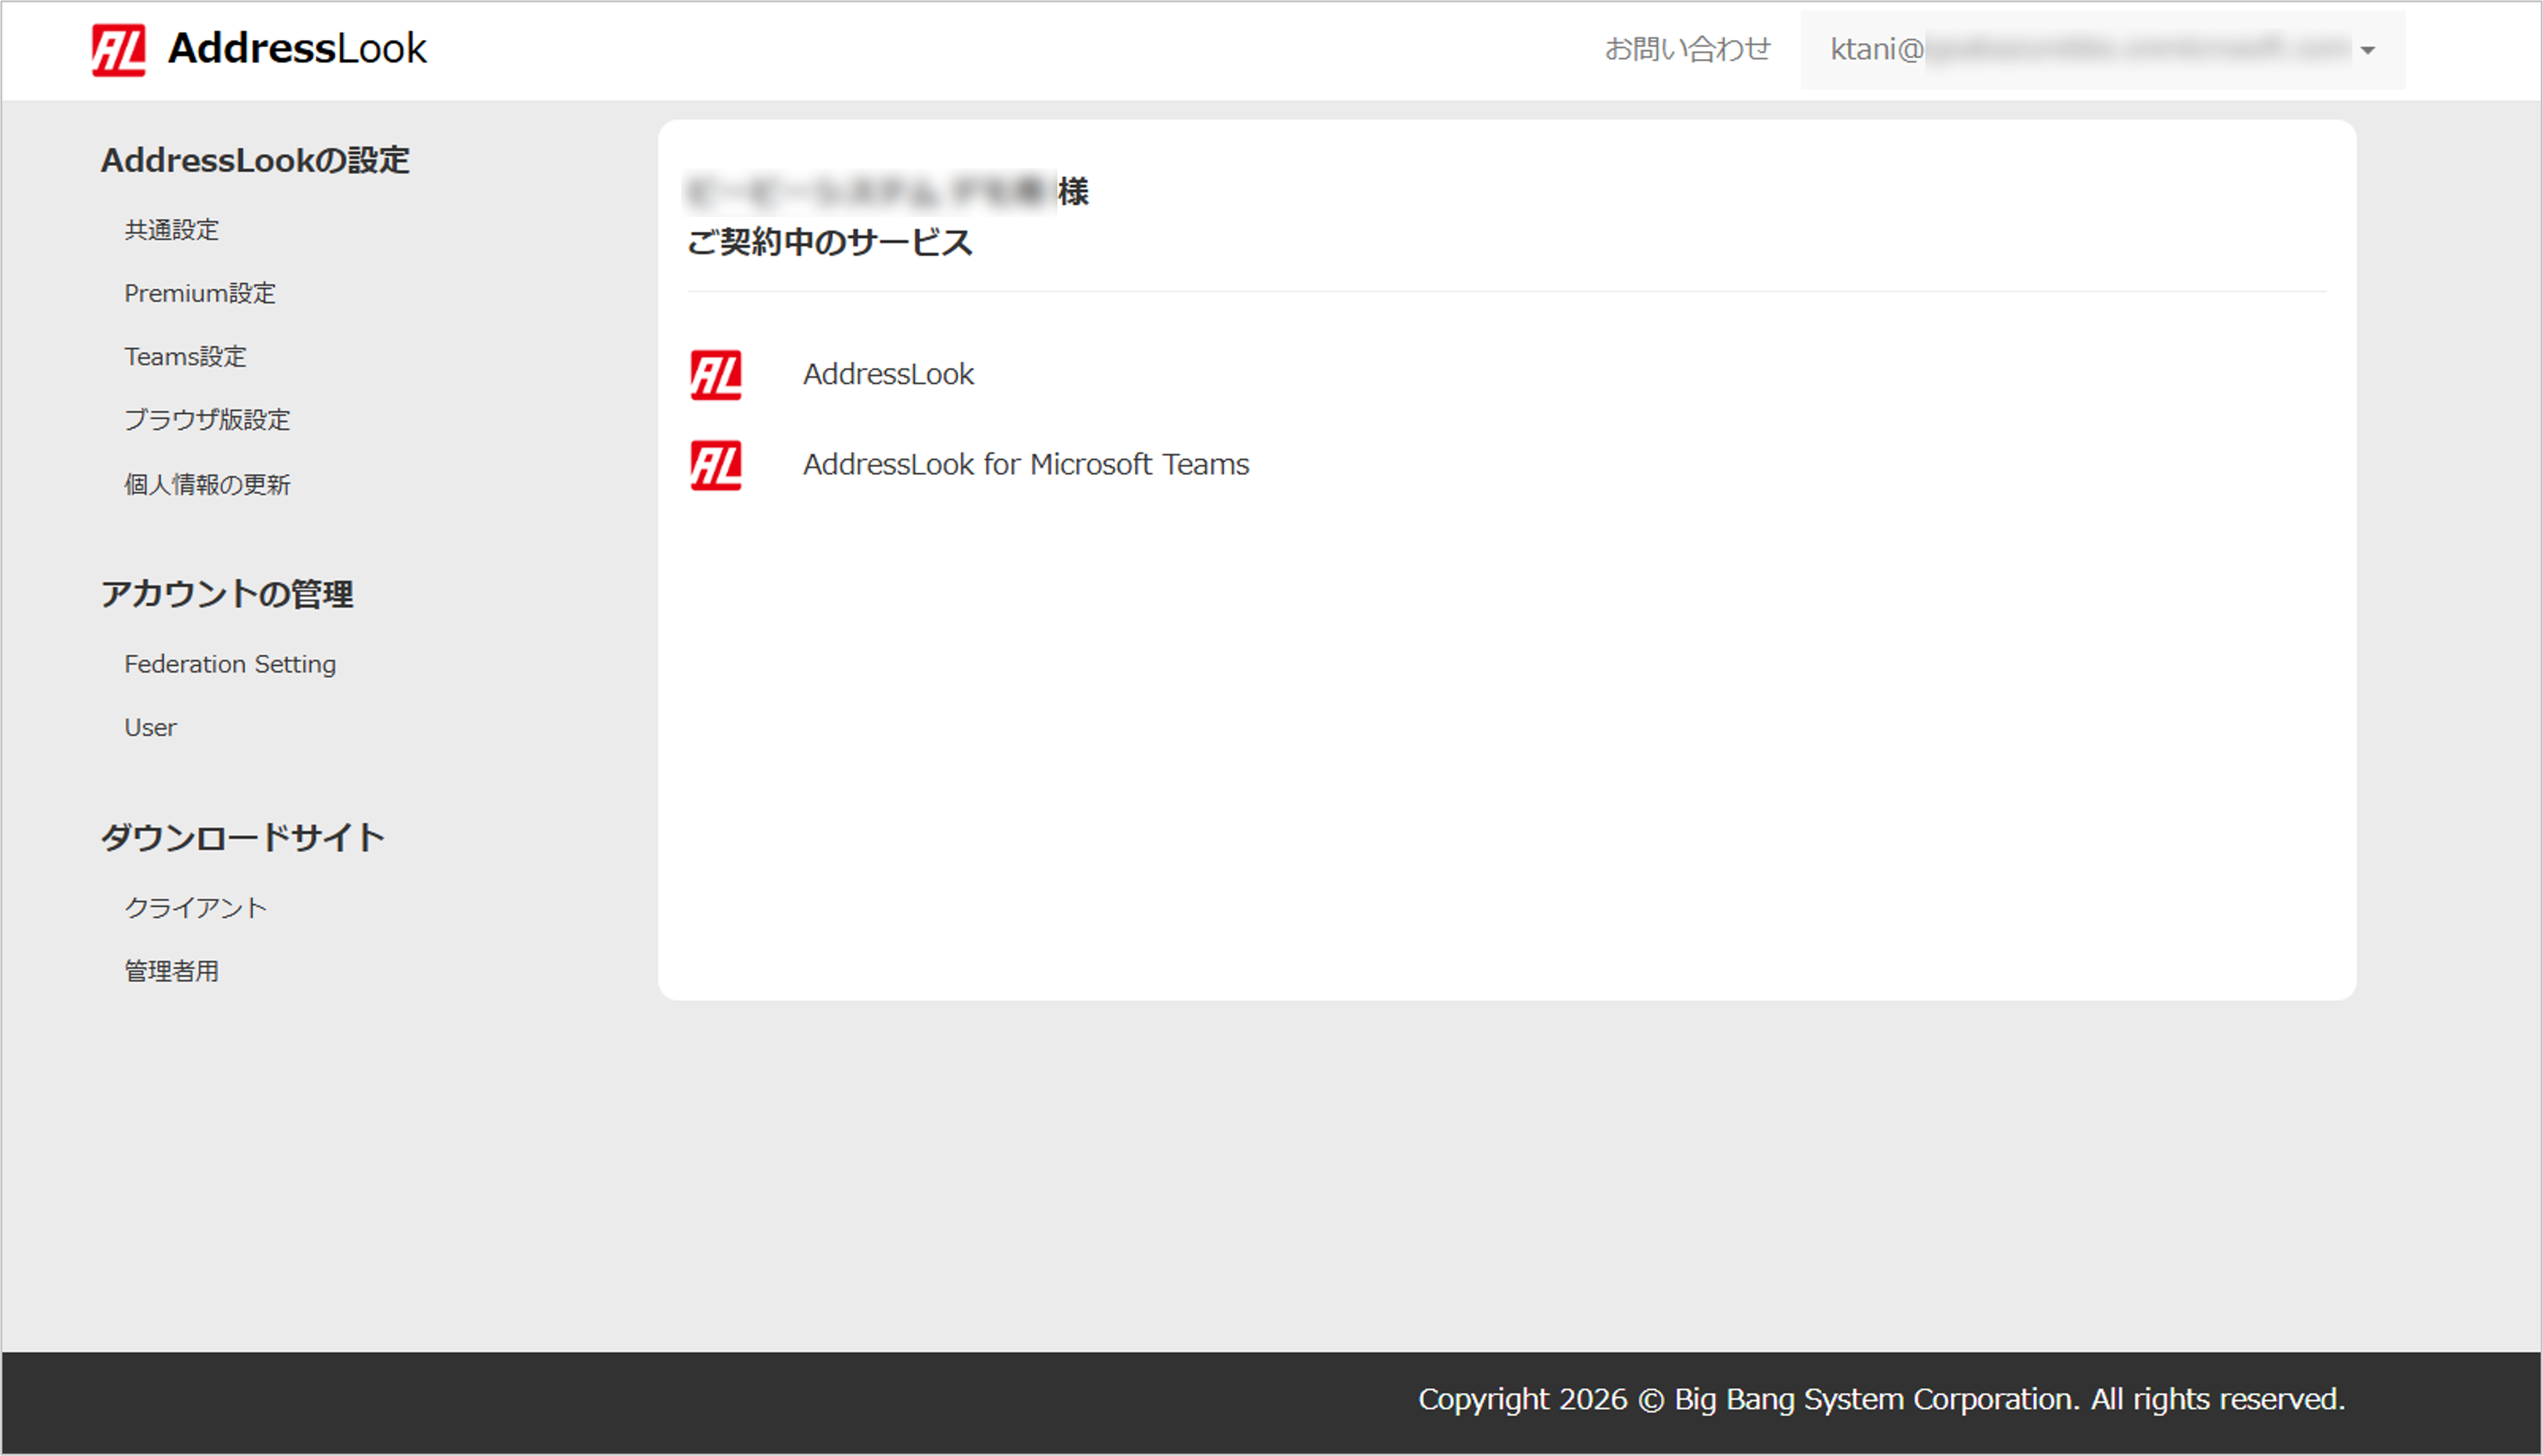Click the AddressLook logo icon in header

coord(118,49)
